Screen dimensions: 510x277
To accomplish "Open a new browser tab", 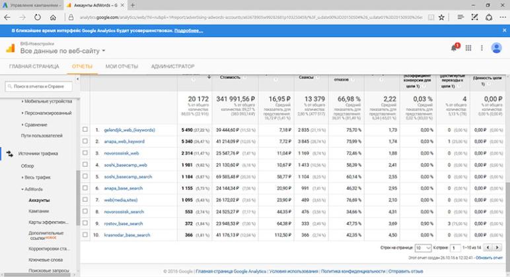I will (x=133, y=5).
